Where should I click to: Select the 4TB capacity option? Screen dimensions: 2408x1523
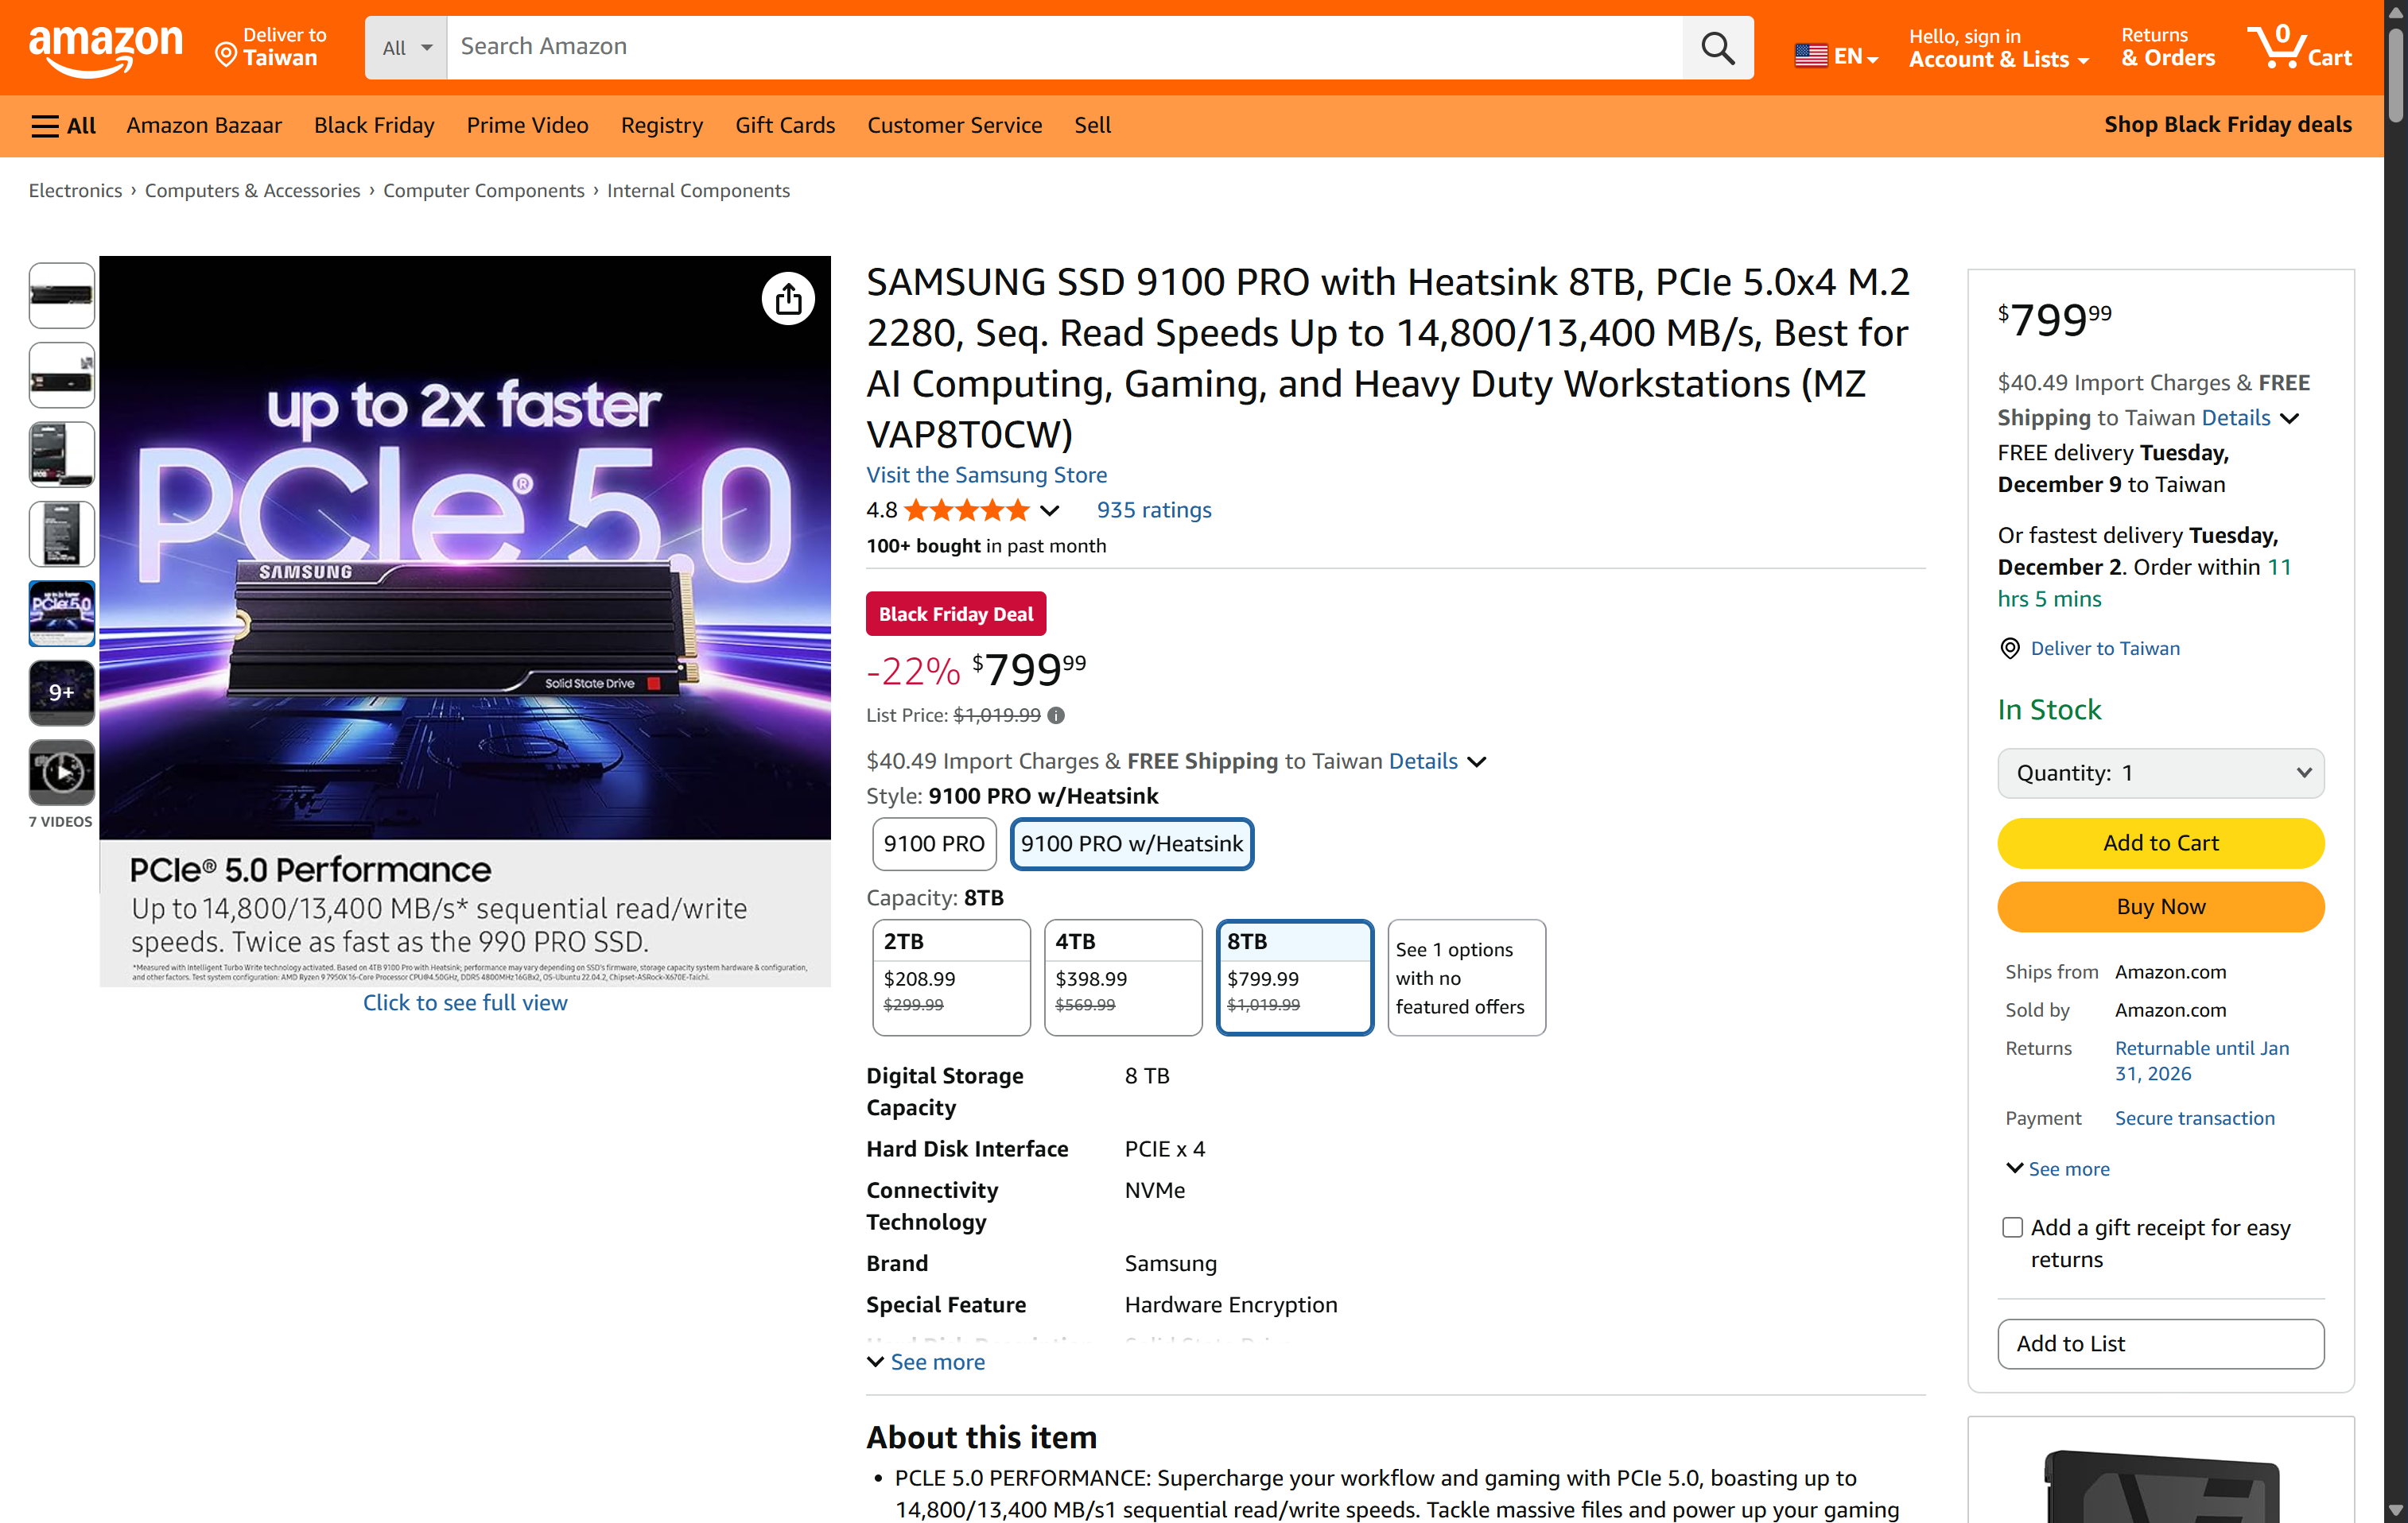(1123, 978)
